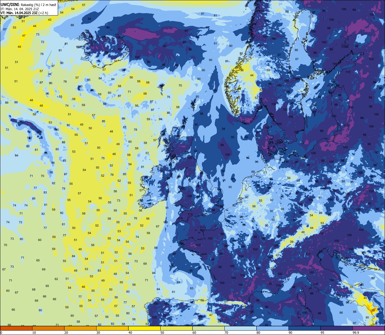Screen dimensions: 385x335
Task: Click the "Rakastig (%) í 2 m hæð" label
Action: (x=38, y=5)
